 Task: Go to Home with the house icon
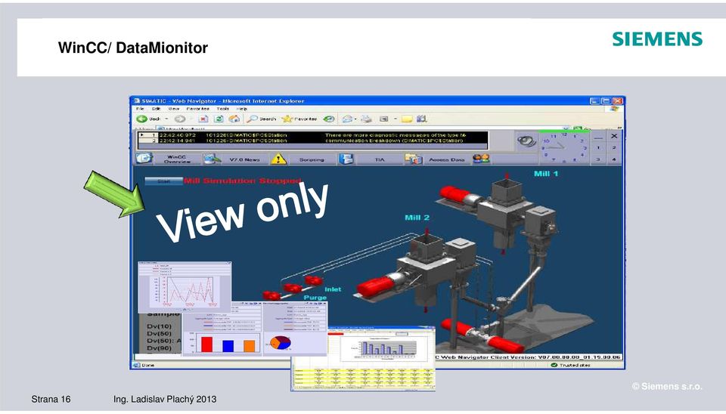pyautogui.click(x=234, y=119)
